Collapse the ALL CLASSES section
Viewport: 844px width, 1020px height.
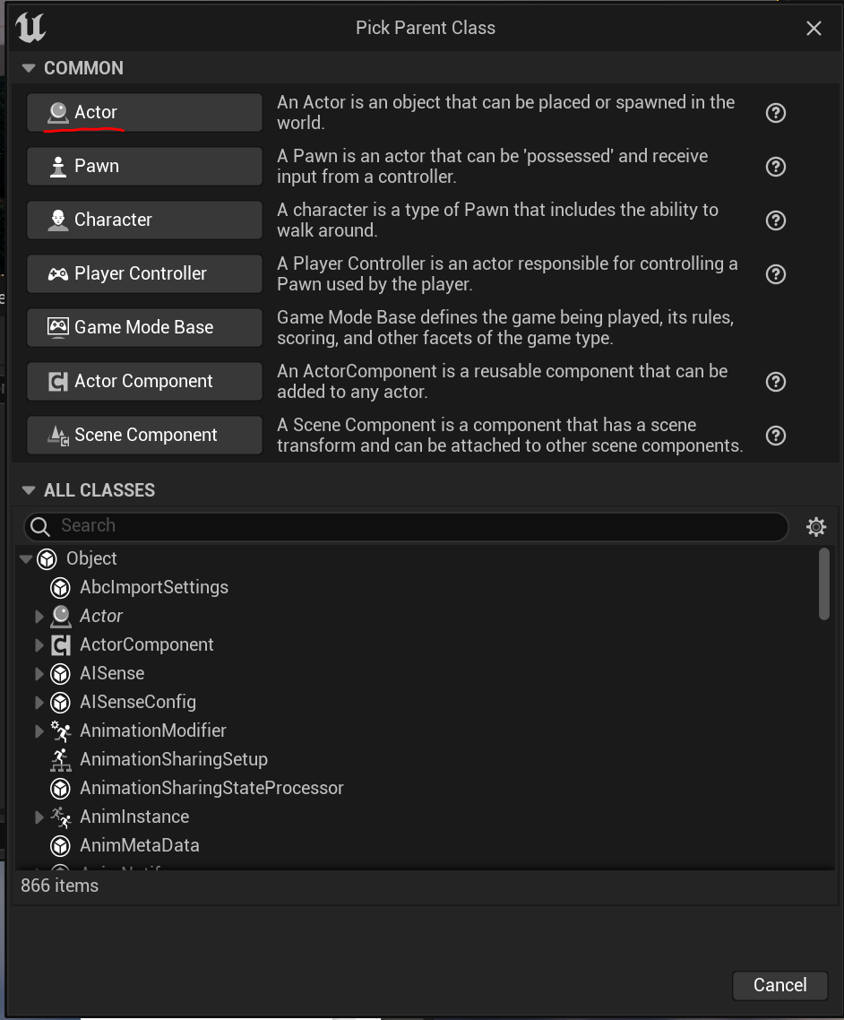(28, 490)
